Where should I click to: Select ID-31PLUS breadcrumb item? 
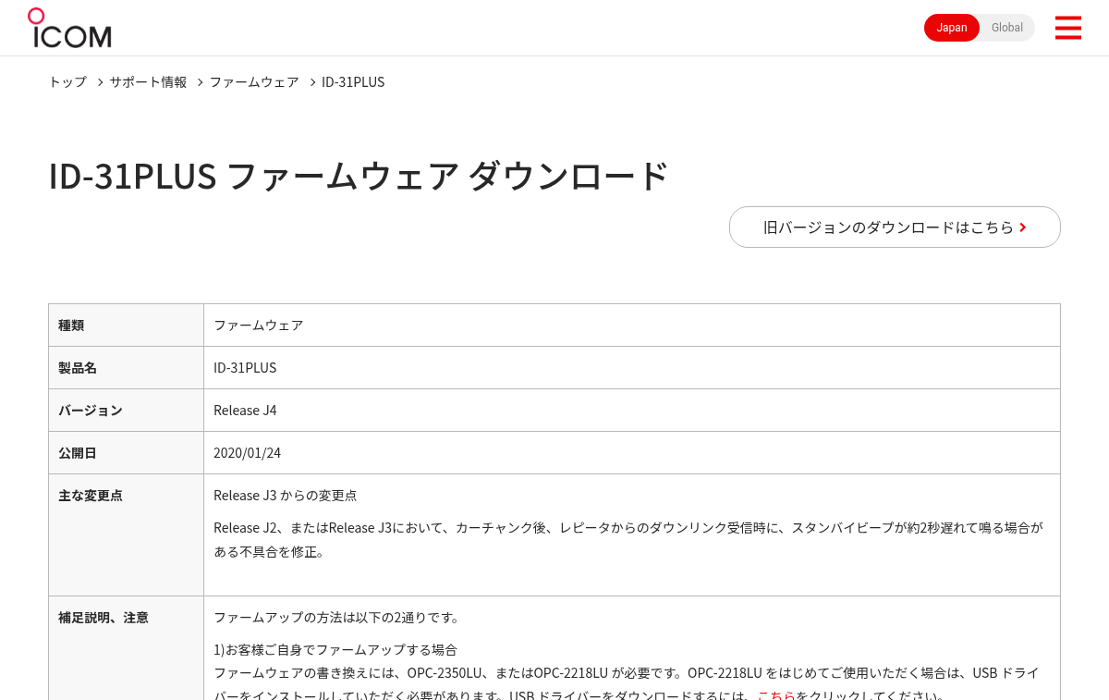[353, 81]
